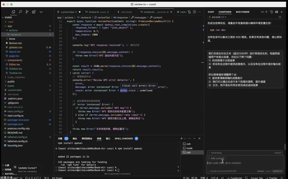Toggle normal mode in the composer

(x=260, y=171)
